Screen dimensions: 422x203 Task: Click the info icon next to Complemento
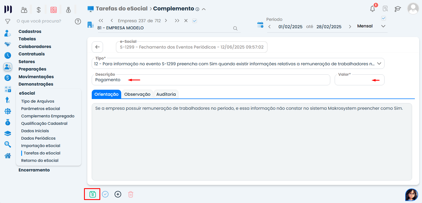197,9
